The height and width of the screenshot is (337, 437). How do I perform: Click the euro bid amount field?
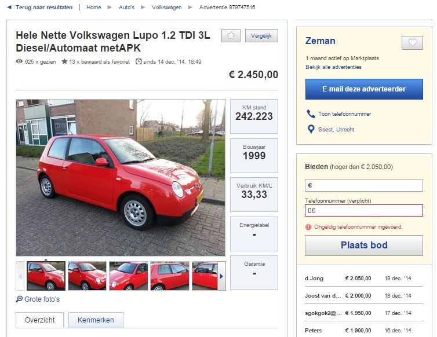point(364,185)
